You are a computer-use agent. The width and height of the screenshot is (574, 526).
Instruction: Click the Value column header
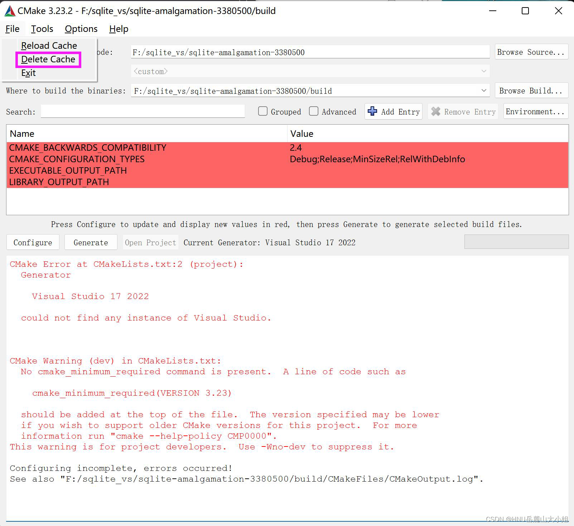click(428, 134)
